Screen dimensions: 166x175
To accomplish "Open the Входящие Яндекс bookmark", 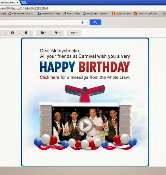I will (96, 14).
